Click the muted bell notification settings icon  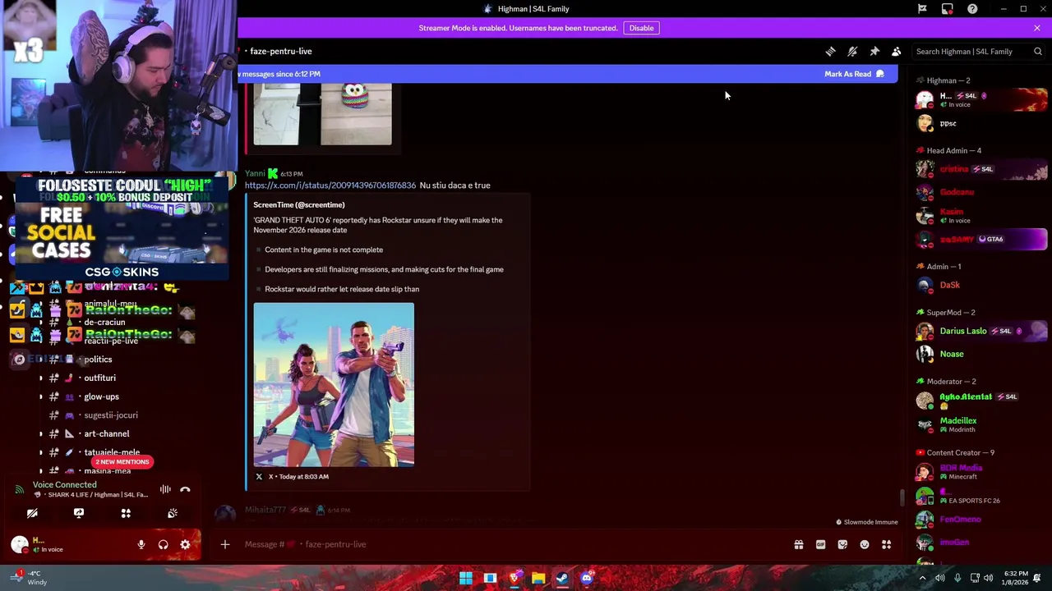point(852,51)
